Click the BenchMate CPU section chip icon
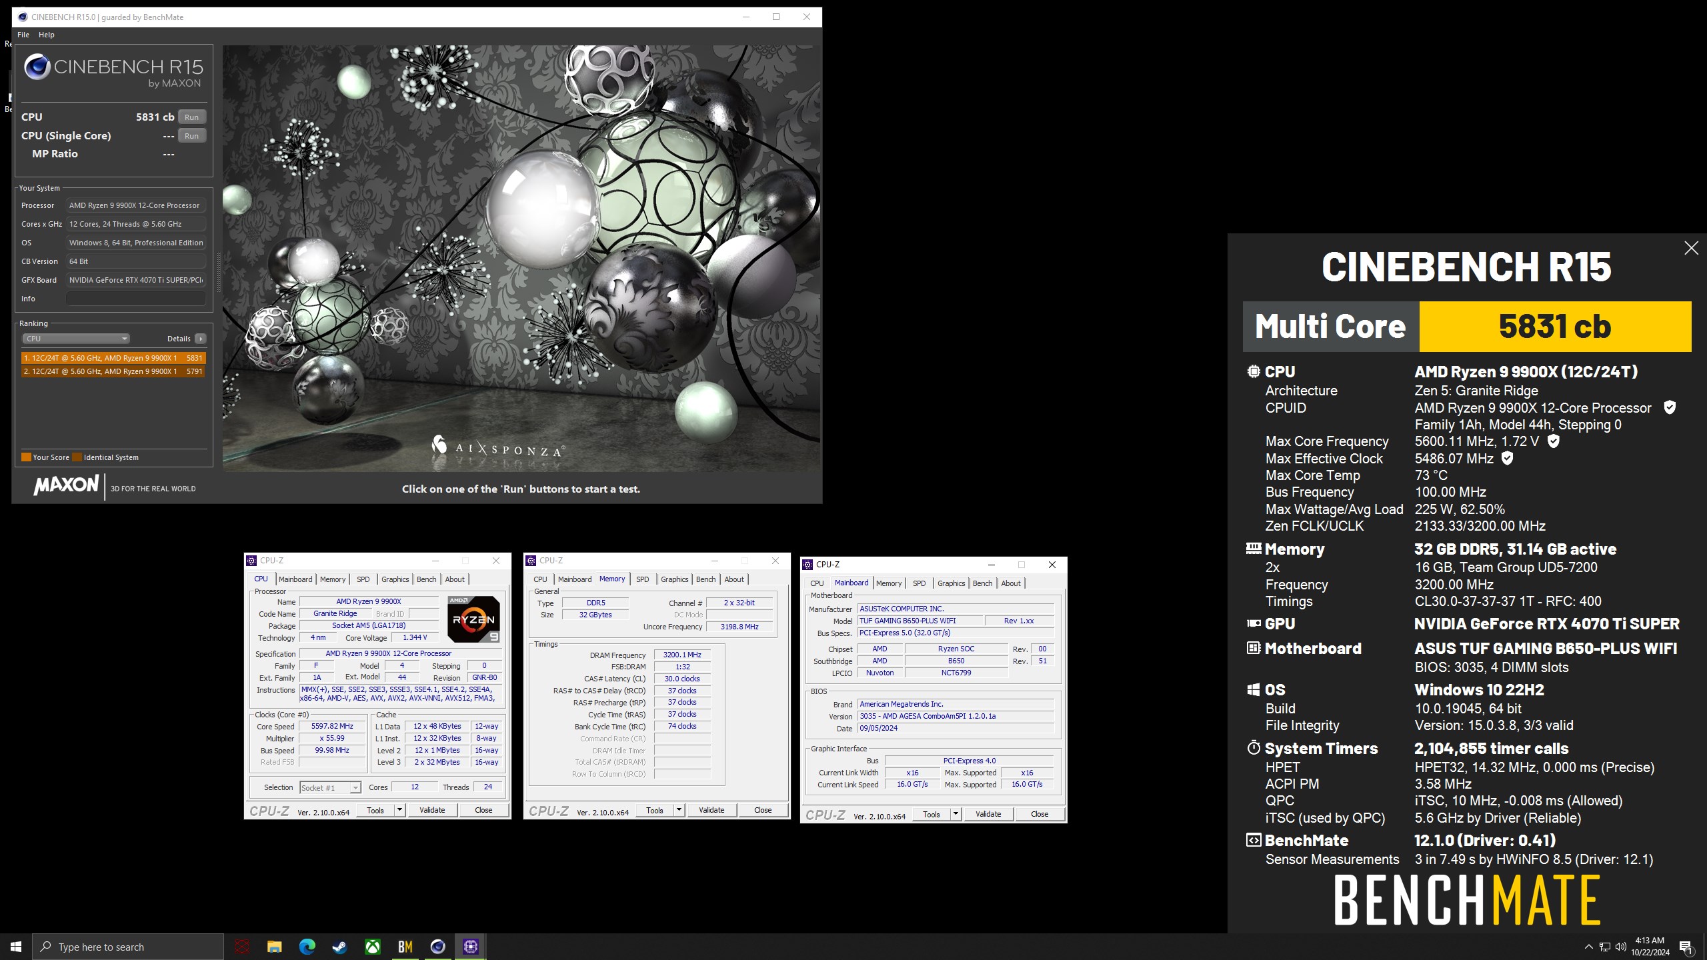 1254,371
